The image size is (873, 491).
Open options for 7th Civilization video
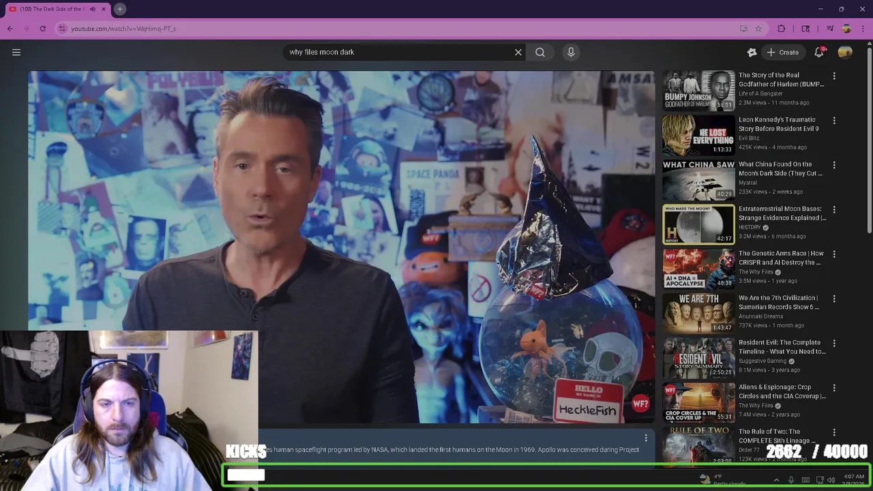click(834, 299)
